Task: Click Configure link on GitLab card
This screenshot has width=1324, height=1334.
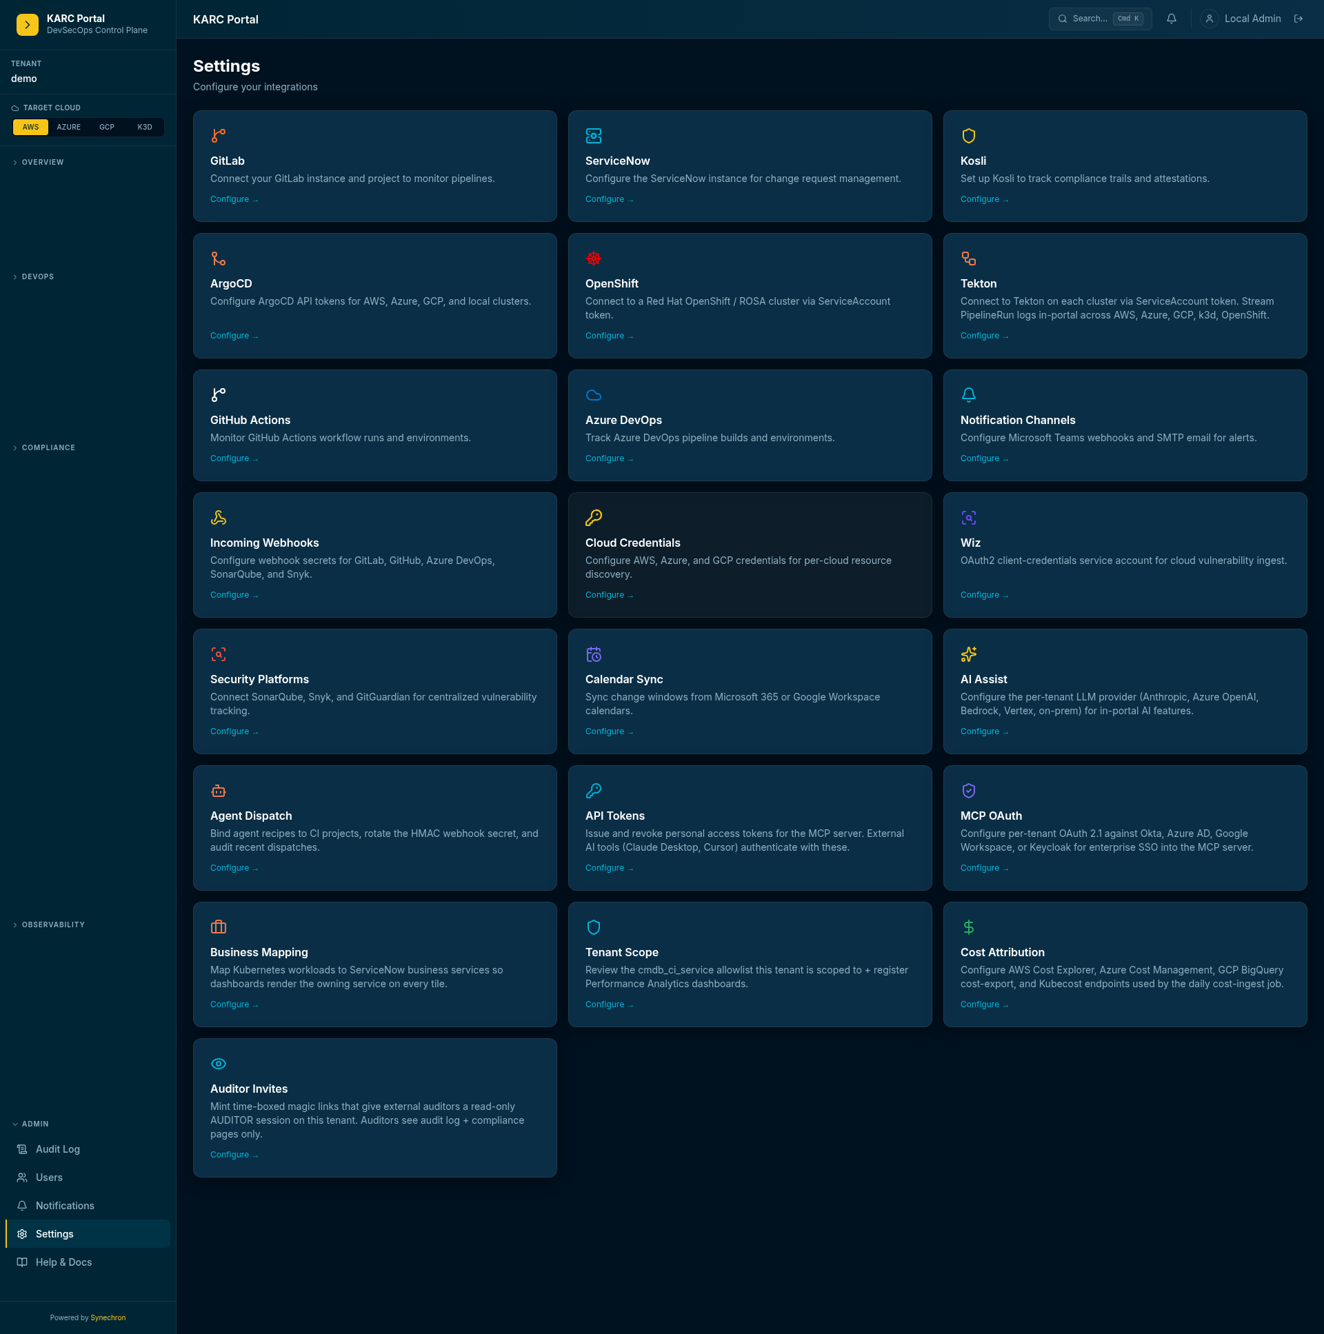Action: point(234,199)
